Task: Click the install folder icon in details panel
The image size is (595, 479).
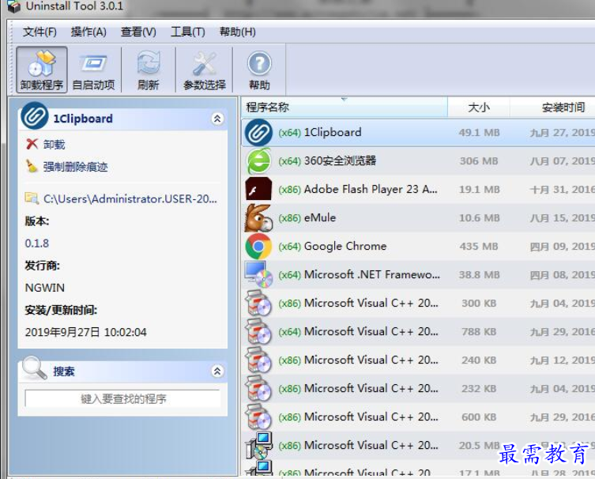Action: [32, 198]
